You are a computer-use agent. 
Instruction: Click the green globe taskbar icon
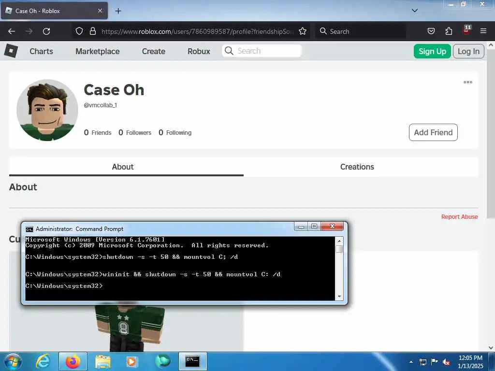[162, 361]
